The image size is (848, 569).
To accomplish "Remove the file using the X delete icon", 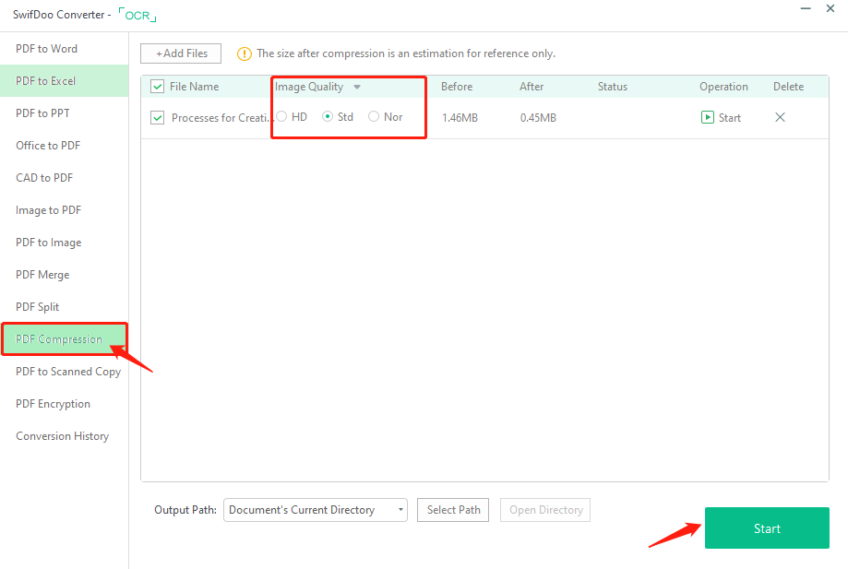I will (780, 117).
